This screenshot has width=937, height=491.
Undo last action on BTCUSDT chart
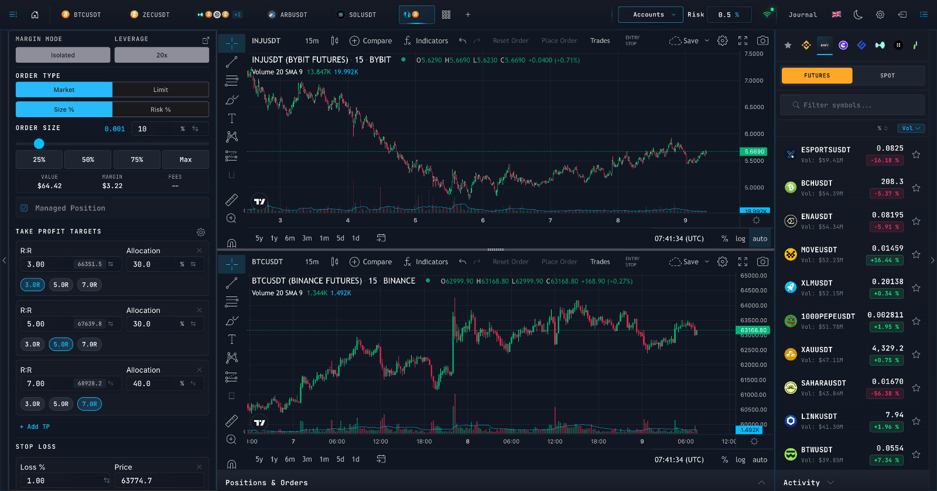pyautogui.click(x=463, y=262)
